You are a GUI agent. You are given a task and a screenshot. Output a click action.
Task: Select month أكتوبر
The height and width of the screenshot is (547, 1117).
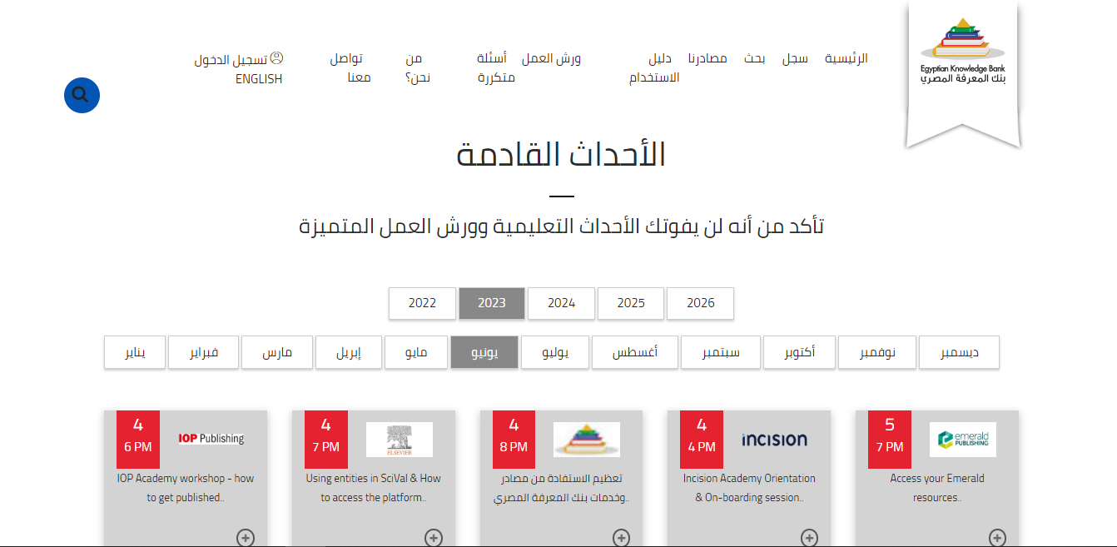[x=800, y=352]
